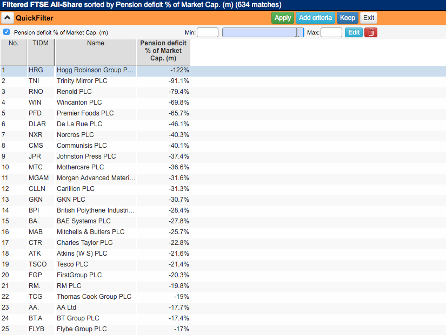The height and width of the screenshot is (335, 446).
Task: Select the Hogg Robinson Group row
Action: (x=223, y=71)
